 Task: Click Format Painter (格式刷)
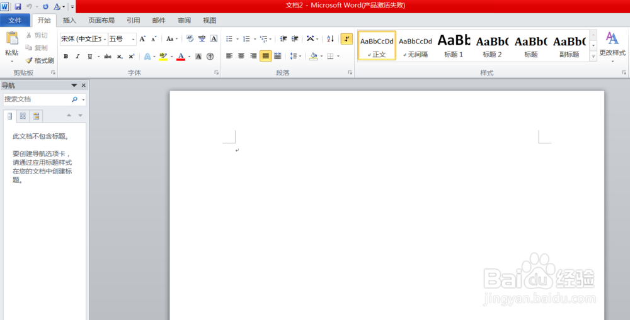[40, 60]
